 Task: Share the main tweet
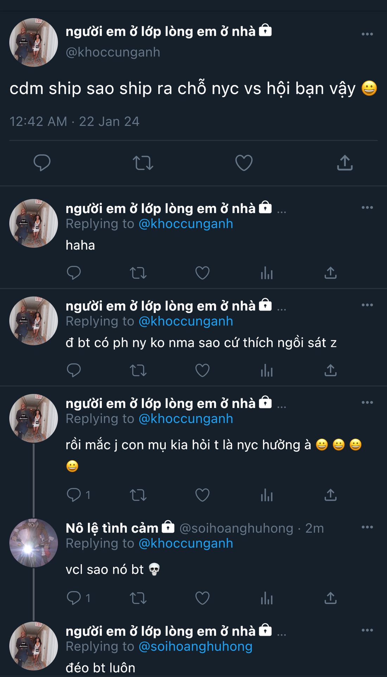[x=344, y=163]
